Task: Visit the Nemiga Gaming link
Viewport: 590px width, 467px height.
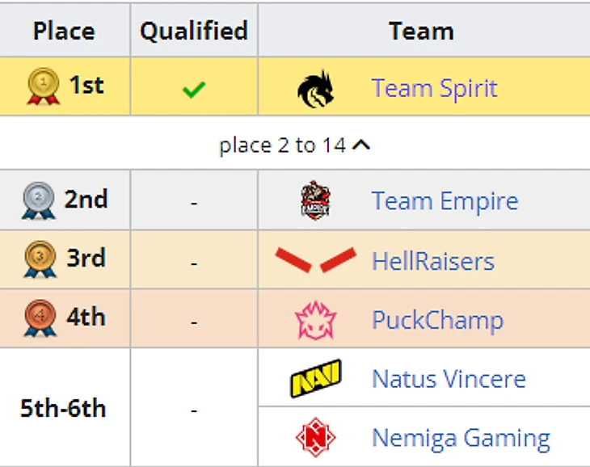Action: [461, 438]
